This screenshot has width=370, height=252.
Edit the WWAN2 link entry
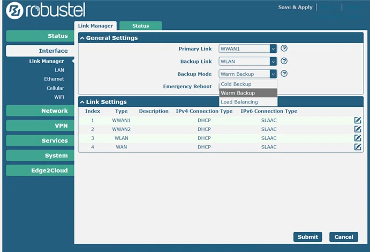click(358, 129)
